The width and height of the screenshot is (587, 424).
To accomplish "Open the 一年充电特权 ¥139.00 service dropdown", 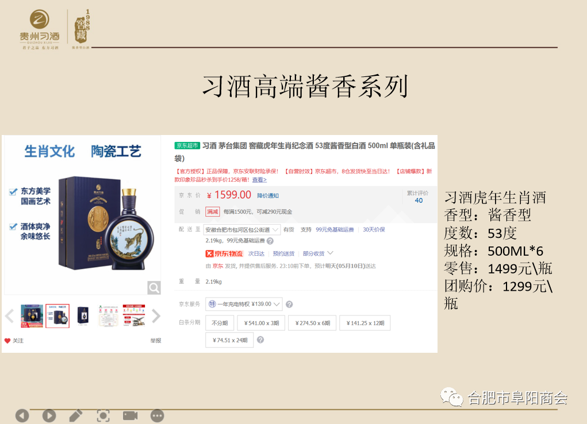I will pyautogui.click(x=244, y=304).
